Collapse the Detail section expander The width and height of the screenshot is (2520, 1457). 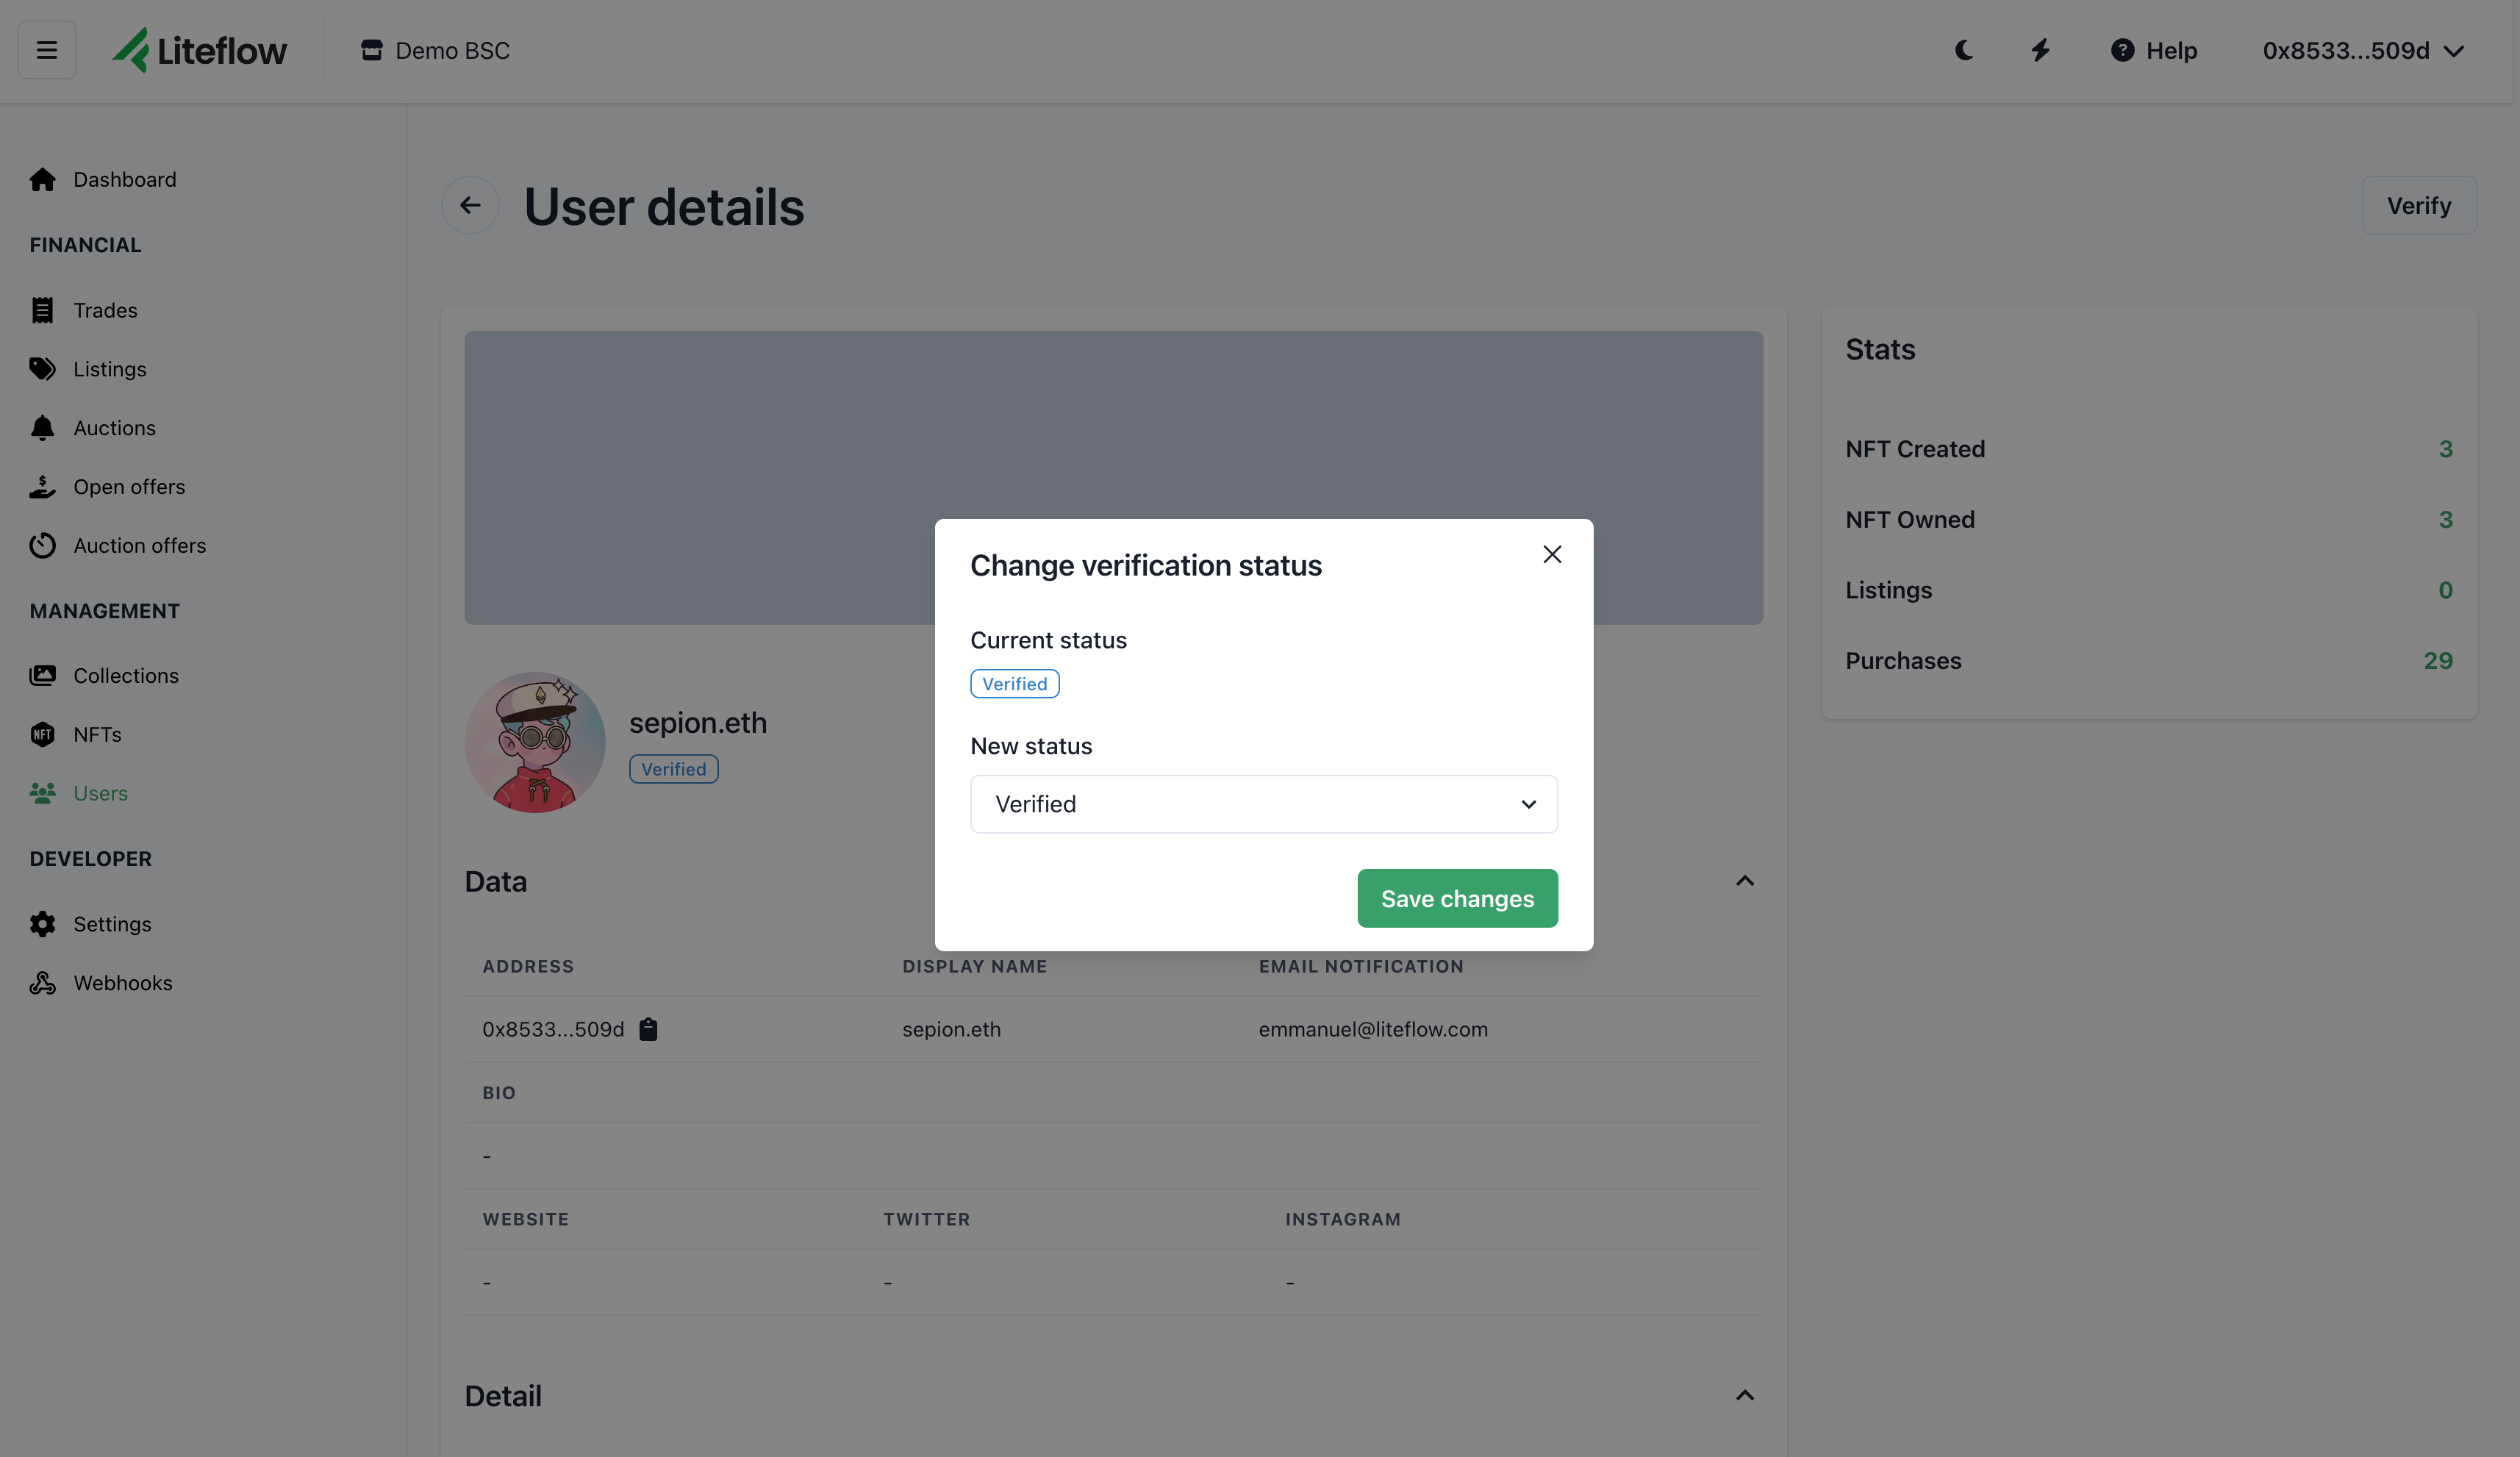pos(1744,1395)
